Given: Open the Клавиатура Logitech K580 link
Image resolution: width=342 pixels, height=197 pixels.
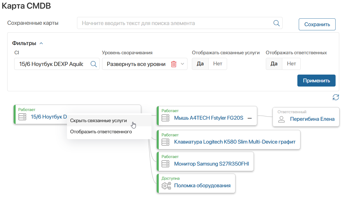Looking at the screenshot, I should point(235,142).
